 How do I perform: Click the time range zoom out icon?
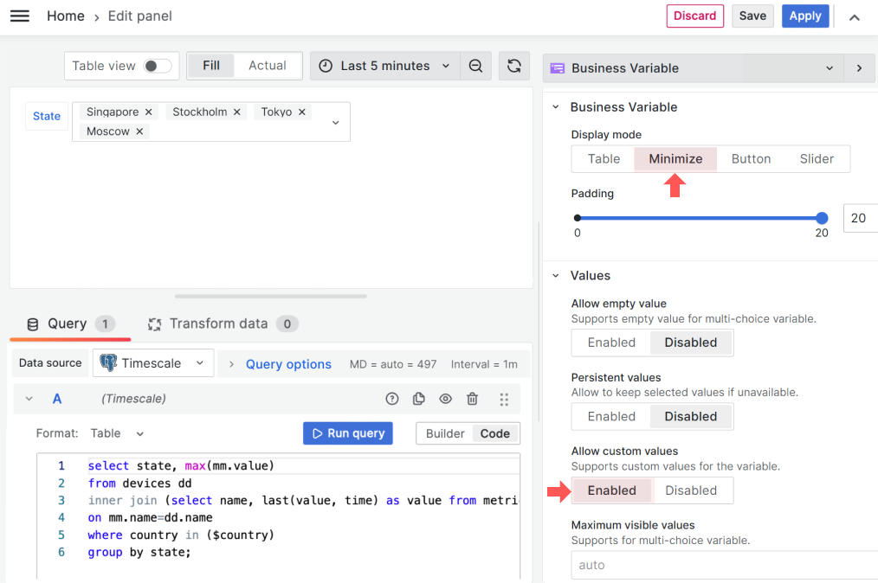pyautogui.click(x=475, y=65)
